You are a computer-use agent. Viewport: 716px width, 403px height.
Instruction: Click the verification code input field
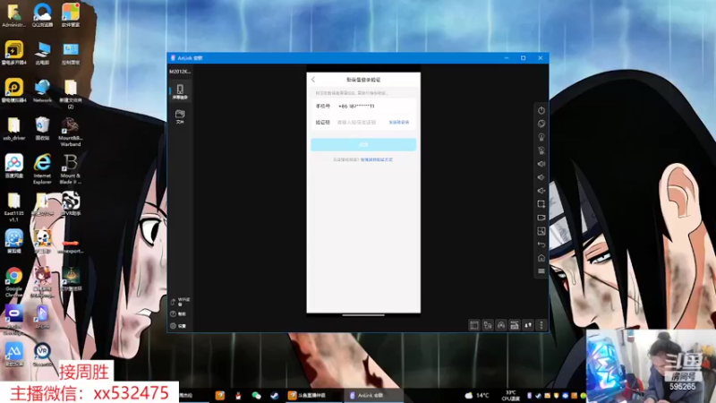tap(356, 123)
